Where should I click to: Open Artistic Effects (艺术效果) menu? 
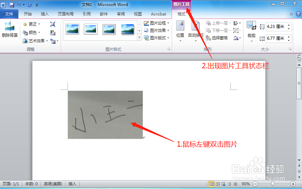pyautogui.click(x=35, y=41)
